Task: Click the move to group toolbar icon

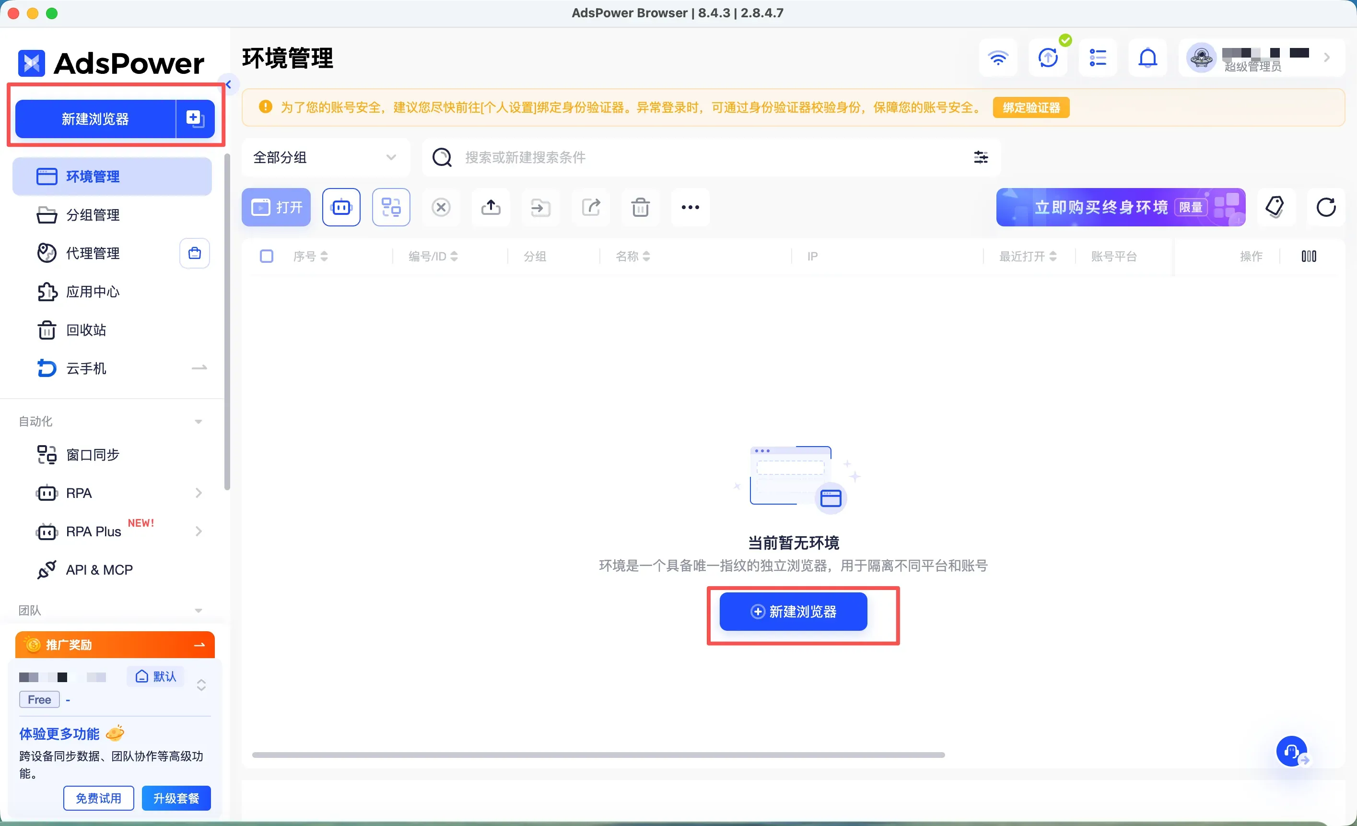Action: pos(541,207)
